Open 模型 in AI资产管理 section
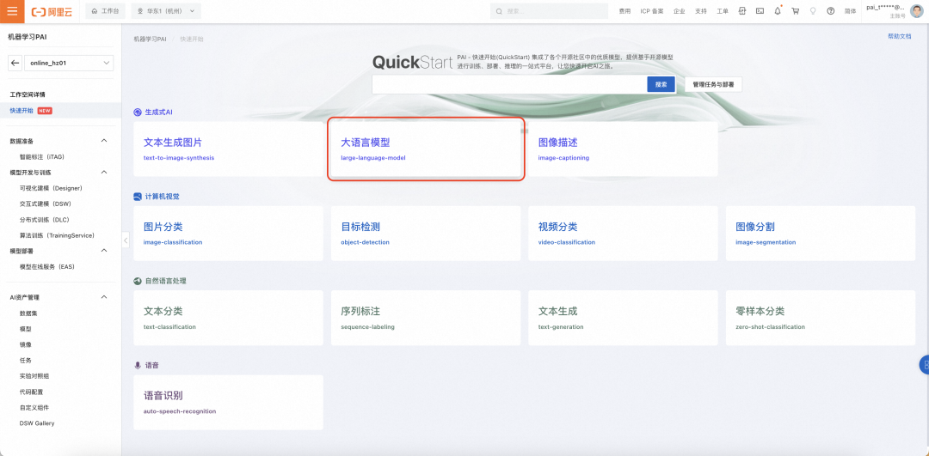 click(x=26, y=329)
